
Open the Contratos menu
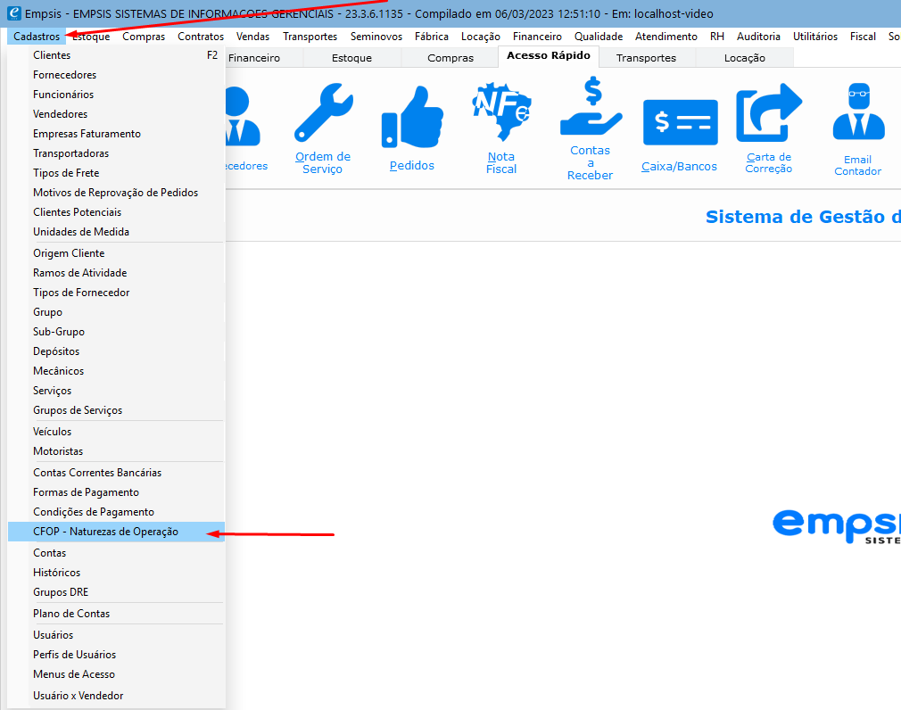point(201,37)
